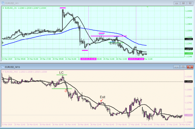Screen dimensions: 195x129
Task: Click the 1.12727 price level tag
Action: coord(189,49)
